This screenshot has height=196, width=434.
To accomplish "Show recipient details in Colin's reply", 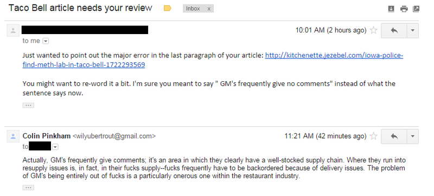I will click(55, 147).
